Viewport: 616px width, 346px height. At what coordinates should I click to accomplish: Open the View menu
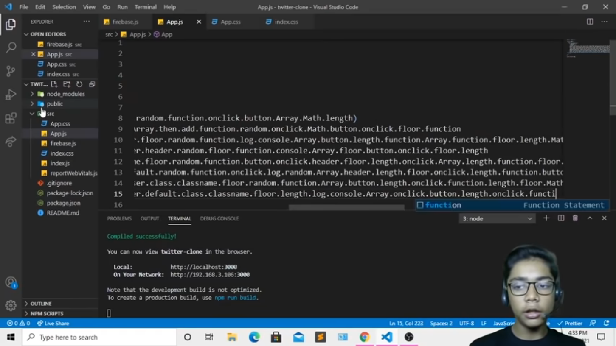point(89,7)
